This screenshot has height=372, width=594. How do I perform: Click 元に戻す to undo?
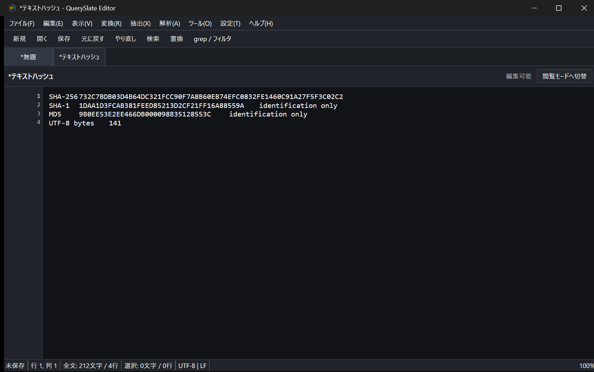(93, 39)
